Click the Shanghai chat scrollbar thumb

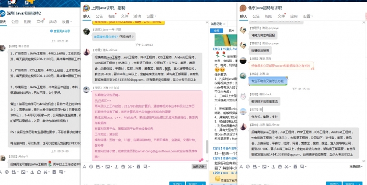[x=207, y=147]
